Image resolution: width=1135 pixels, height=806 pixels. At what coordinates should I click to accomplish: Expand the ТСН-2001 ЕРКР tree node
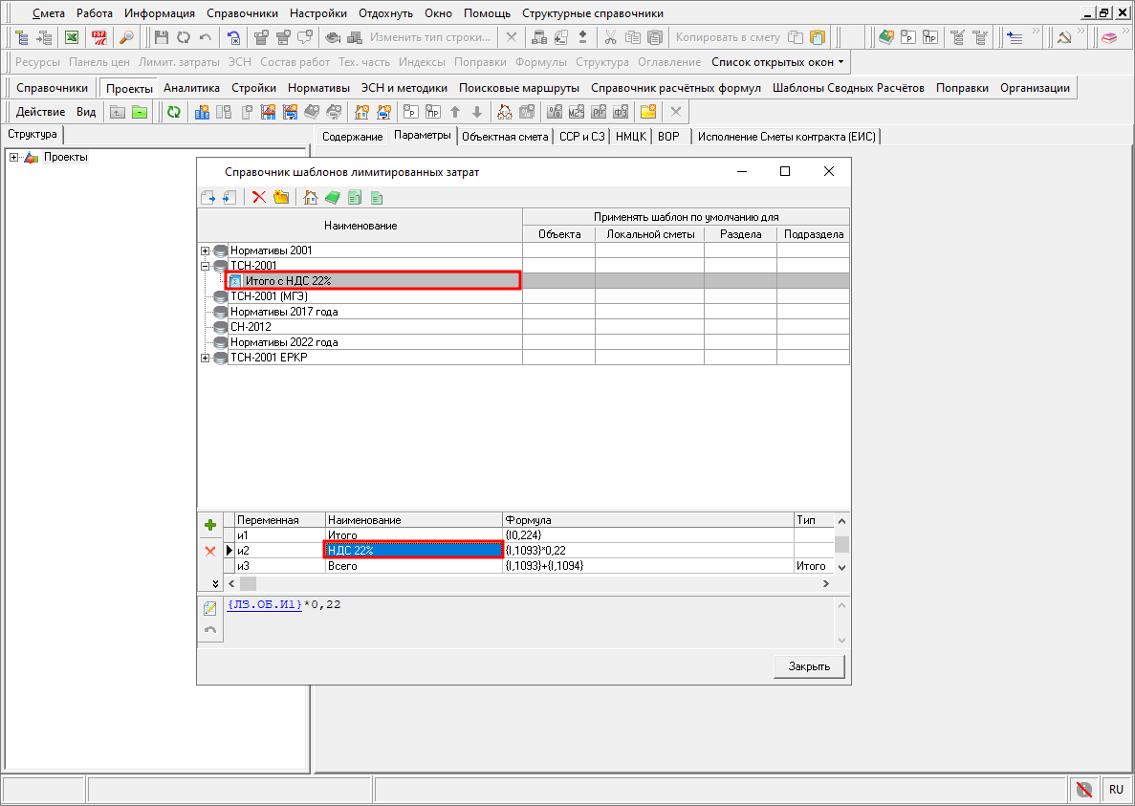coord(206,358)
